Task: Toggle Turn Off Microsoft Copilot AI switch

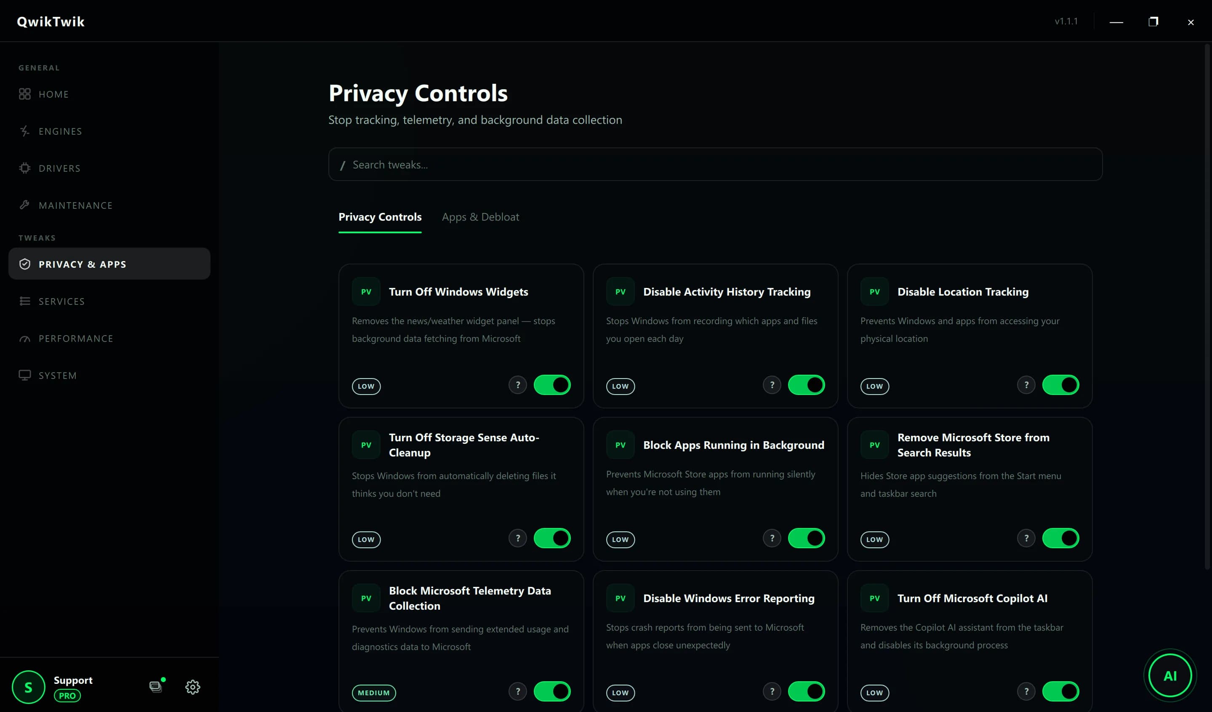Action: coord(1060,691)
